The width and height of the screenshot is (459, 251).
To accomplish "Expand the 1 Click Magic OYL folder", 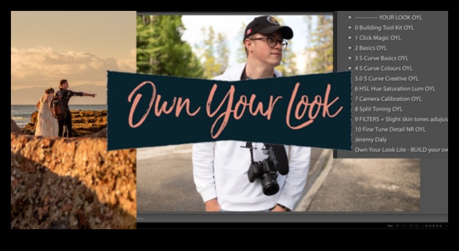I will [x=350, y=38].
